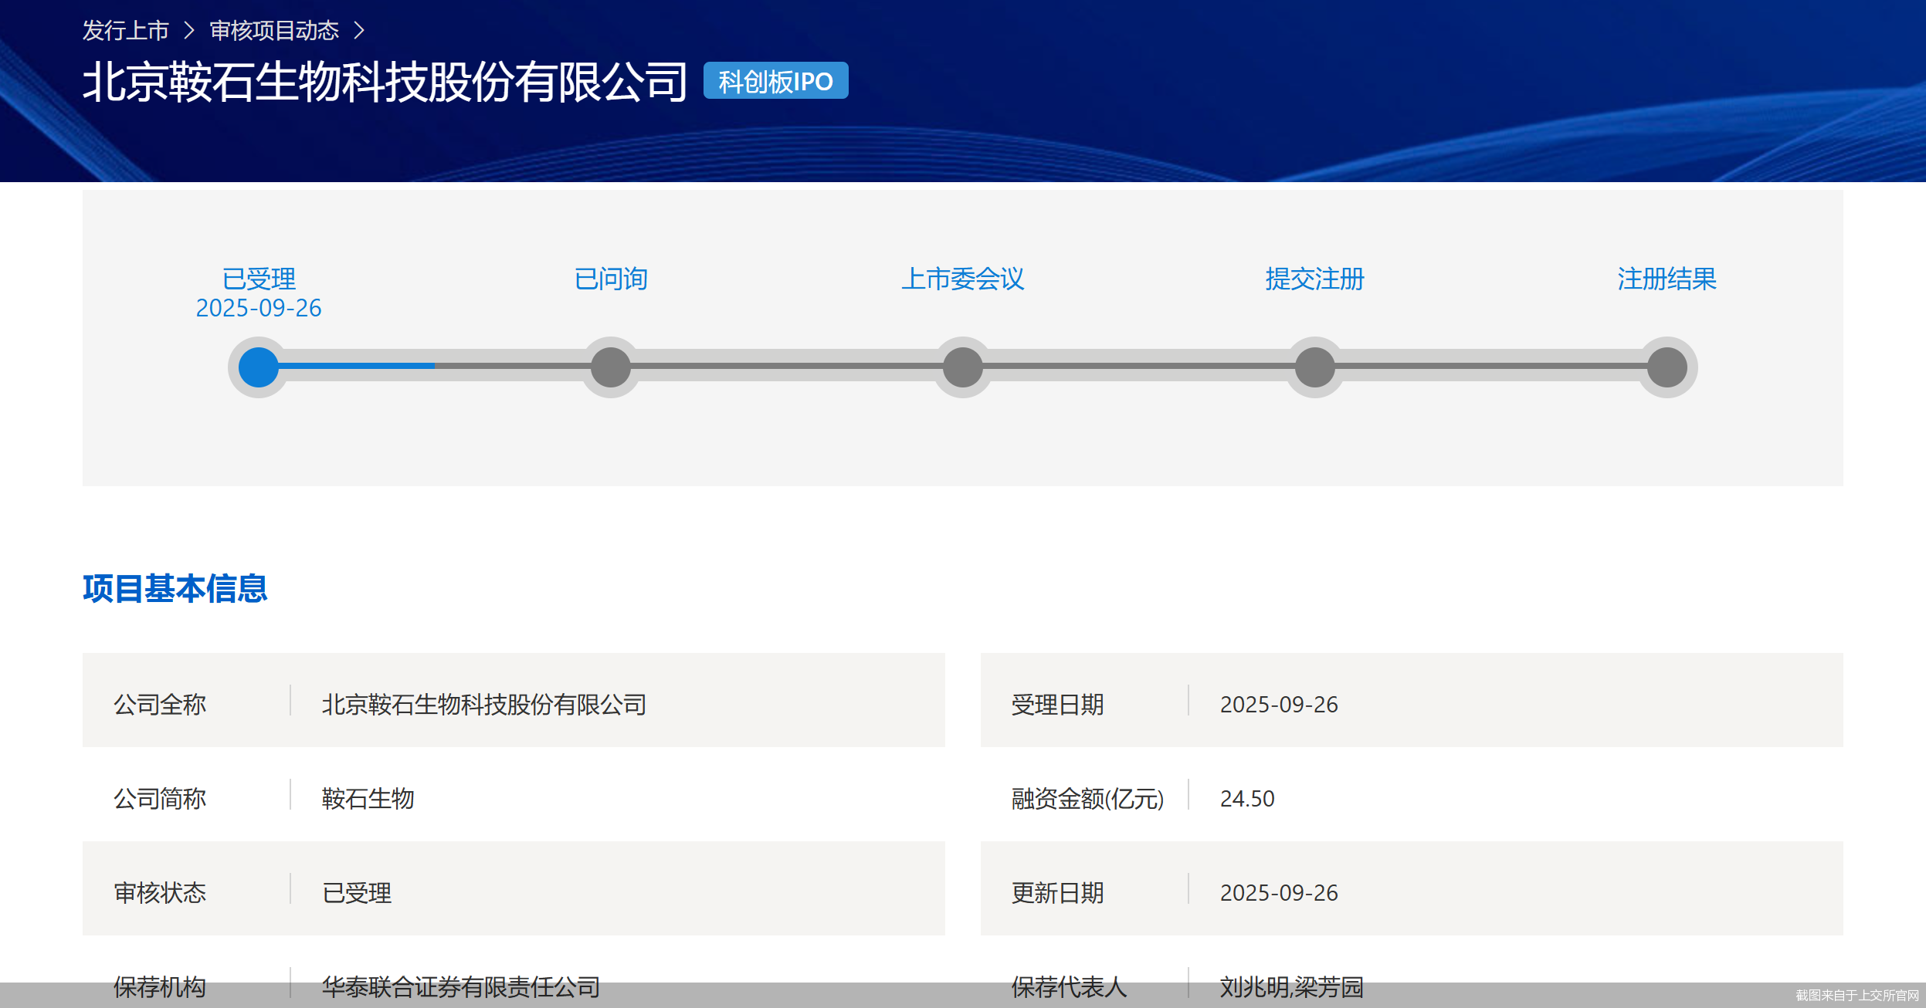This screenshot has height=1008, width=1926.
Task: Select the 提交注册 progress node circle
Action: pyautogui.click(x=1315, y=367)
